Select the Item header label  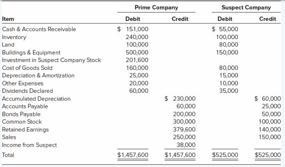tap(8, 19)
